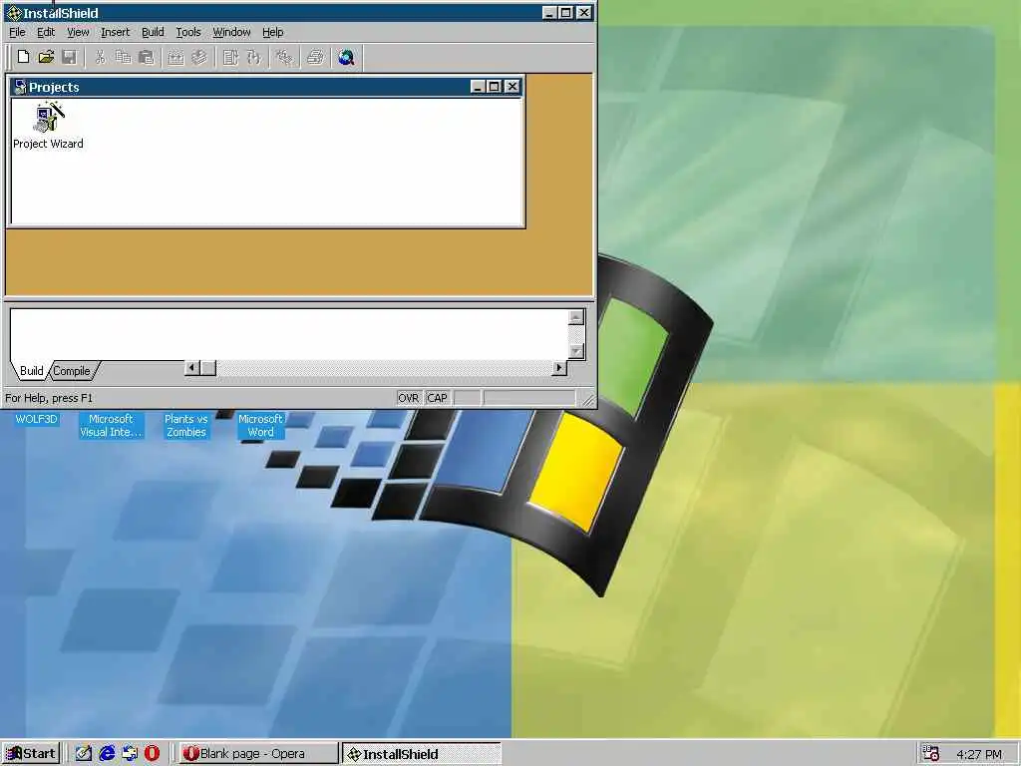Click output pane scroll down arrow
1021x766 pixels.
[575, 351]
